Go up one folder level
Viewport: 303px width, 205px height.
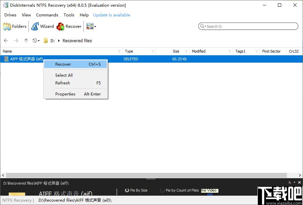pyautogui.click(x=26, y=41)
